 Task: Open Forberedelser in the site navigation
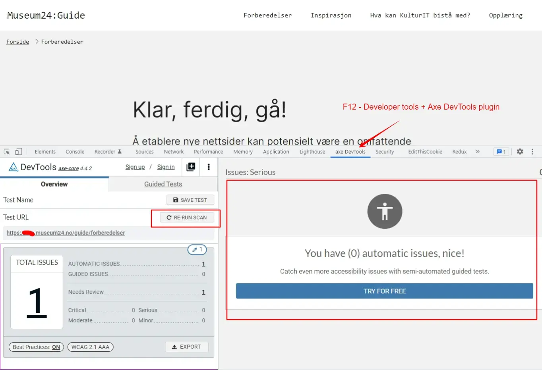(x=267, y=15)
